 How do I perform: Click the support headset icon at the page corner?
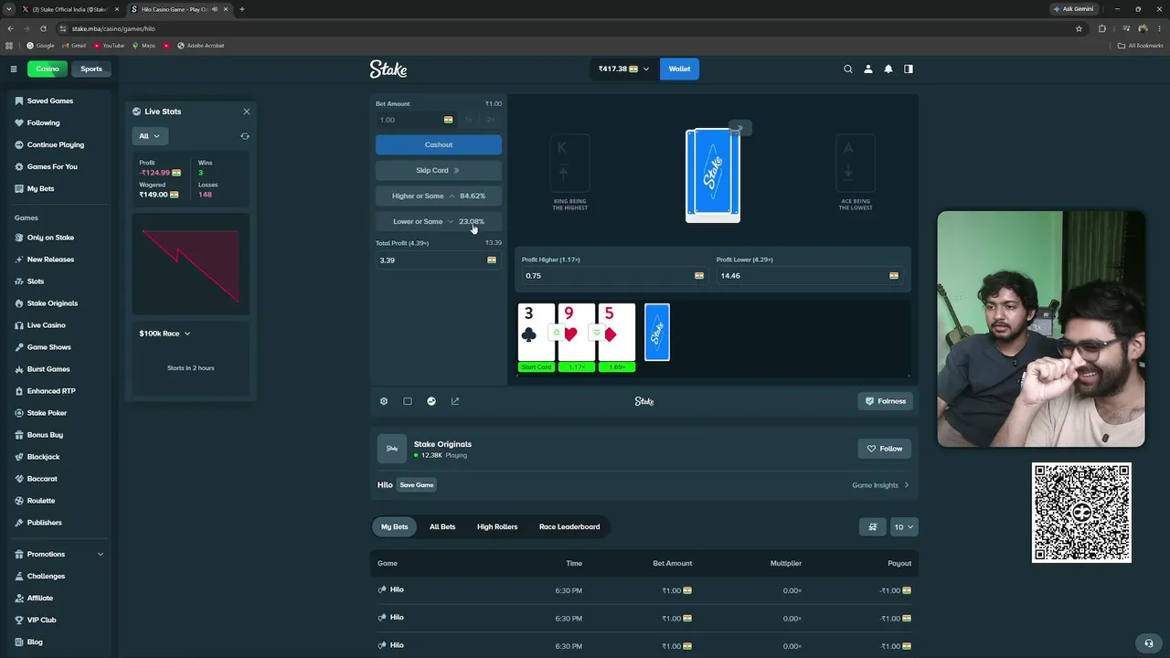tap(1149, 642)
